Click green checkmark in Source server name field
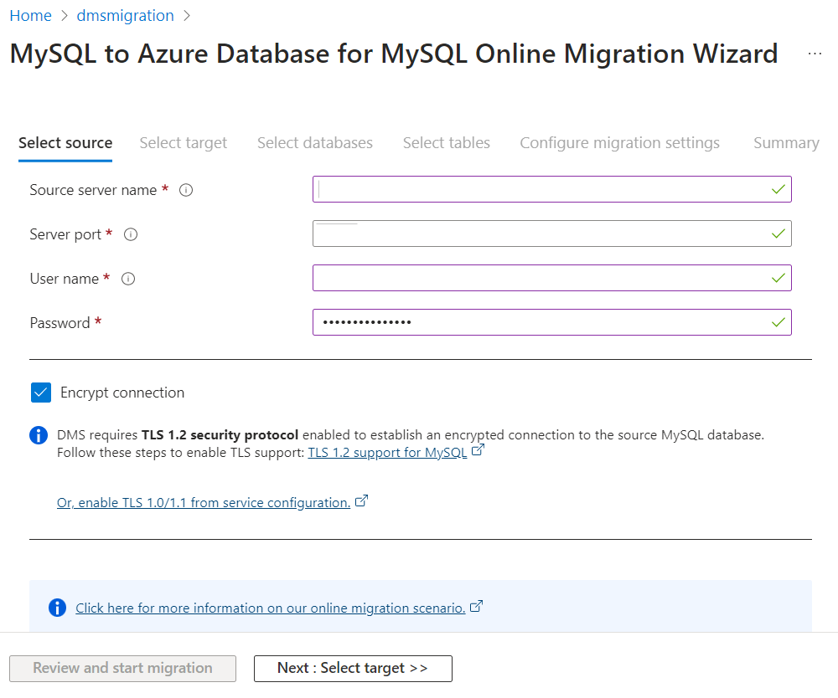838x698 pixels. 779,189
